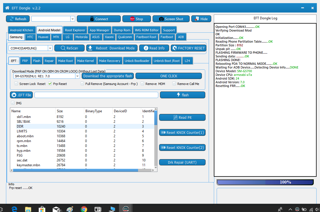Click the LZ4 tab

(187, 61)
